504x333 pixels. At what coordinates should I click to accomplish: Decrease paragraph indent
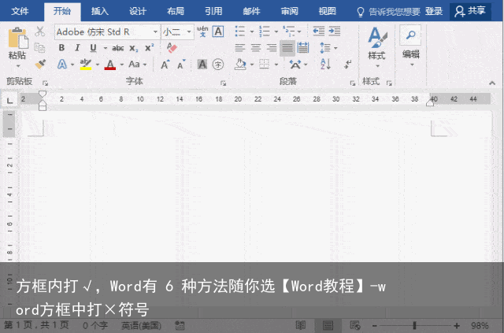pos(318,31)
